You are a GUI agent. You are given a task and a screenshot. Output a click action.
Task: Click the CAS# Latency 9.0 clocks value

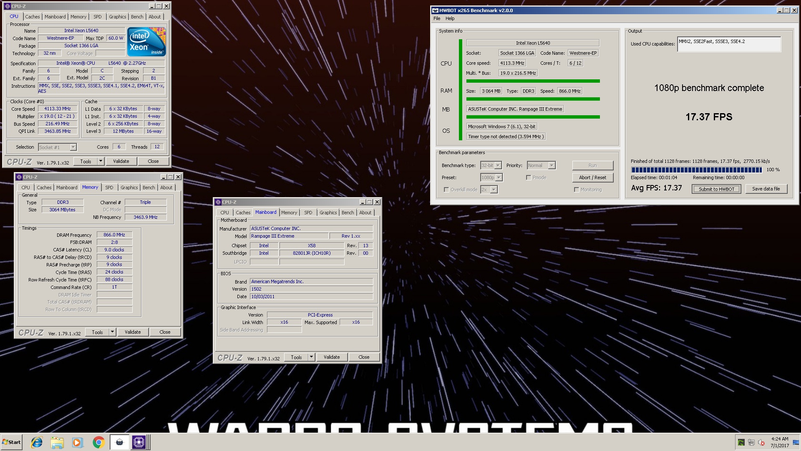click(x=114, y=250)
